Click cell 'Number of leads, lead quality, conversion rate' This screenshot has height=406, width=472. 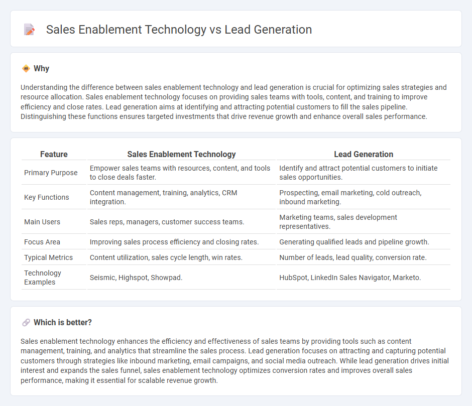[364, 257]
